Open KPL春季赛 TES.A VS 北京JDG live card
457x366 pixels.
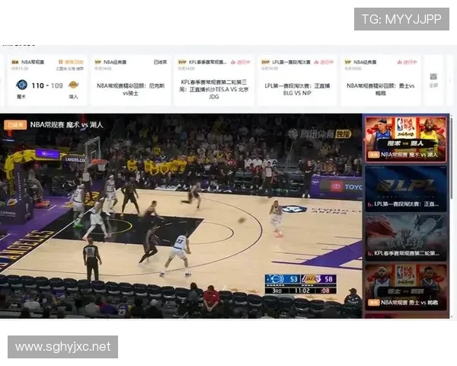click(x=214, y=80)
